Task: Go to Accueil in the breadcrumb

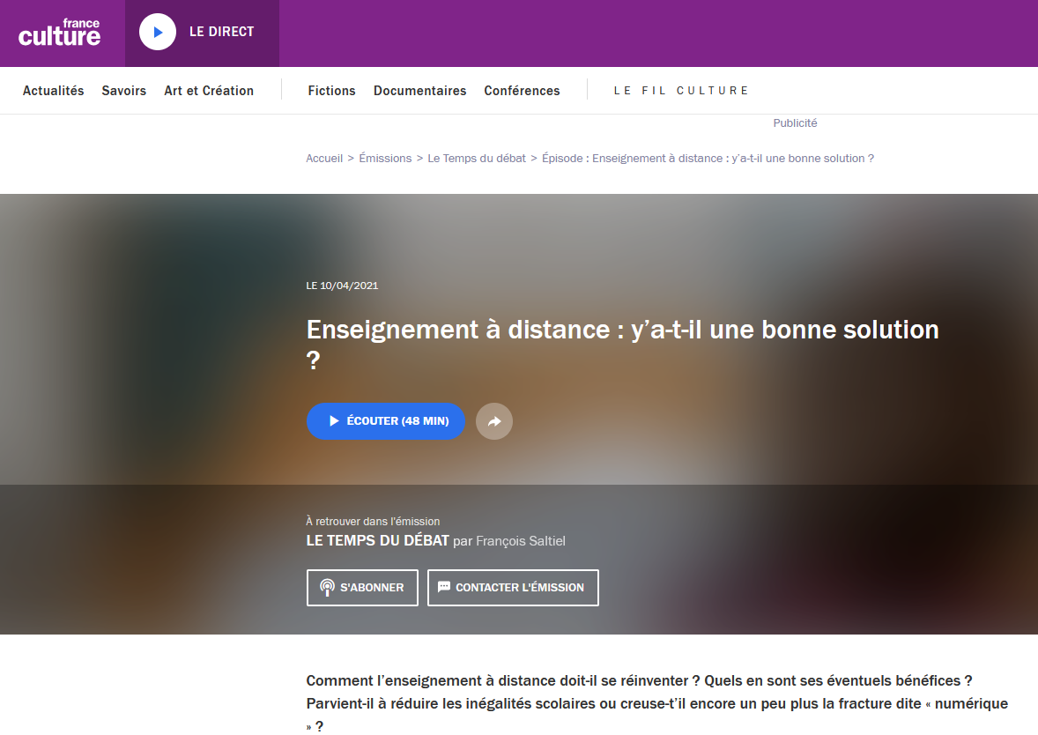Action: (324, 159)
